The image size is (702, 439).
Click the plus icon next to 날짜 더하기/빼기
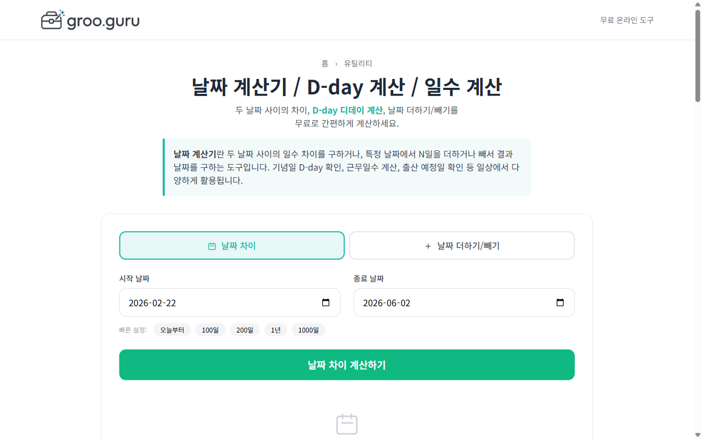[x=428, y=246]
